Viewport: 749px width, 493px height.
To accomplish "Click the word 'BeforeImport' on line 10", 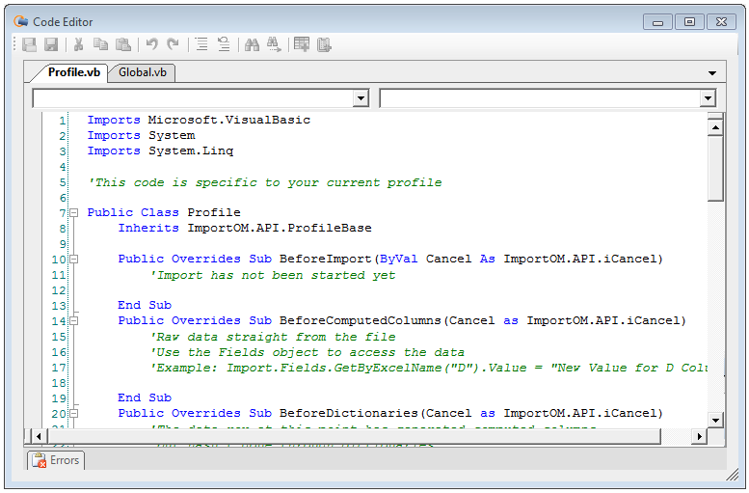I will 325,259.
